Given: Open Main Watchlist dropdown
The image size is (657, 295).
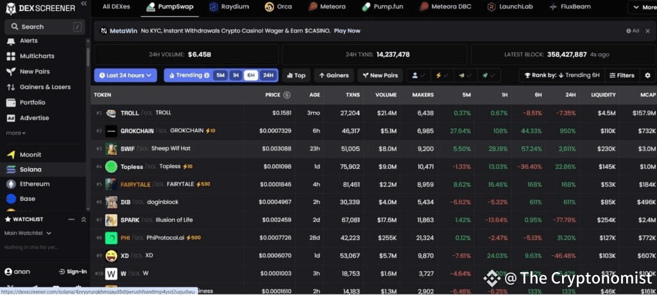Looking at the screenshot, I should pyautogui.click(x=28, y=233).
